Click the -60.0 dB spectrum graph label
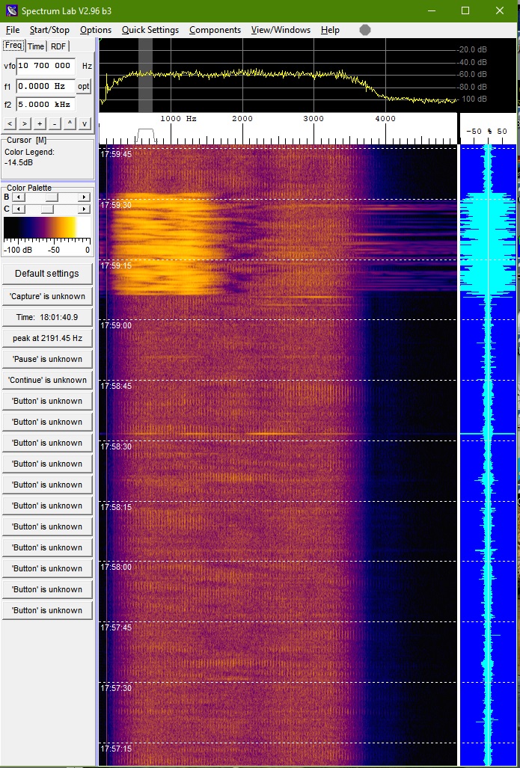Image resolution: width=520 pixels, height=768 pixels. tap(472, 75)
